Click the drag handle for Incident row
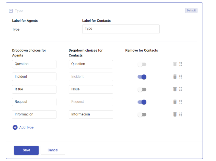The image size is (216, 161). point(181,77)
